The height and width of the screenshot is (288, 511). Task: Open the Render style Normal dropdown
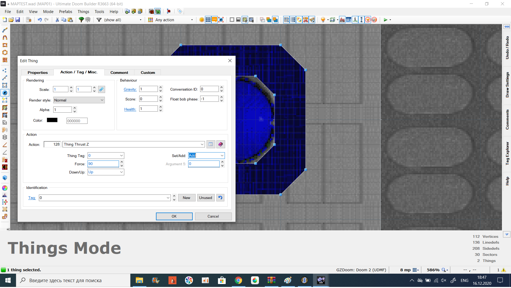(78, 100)
